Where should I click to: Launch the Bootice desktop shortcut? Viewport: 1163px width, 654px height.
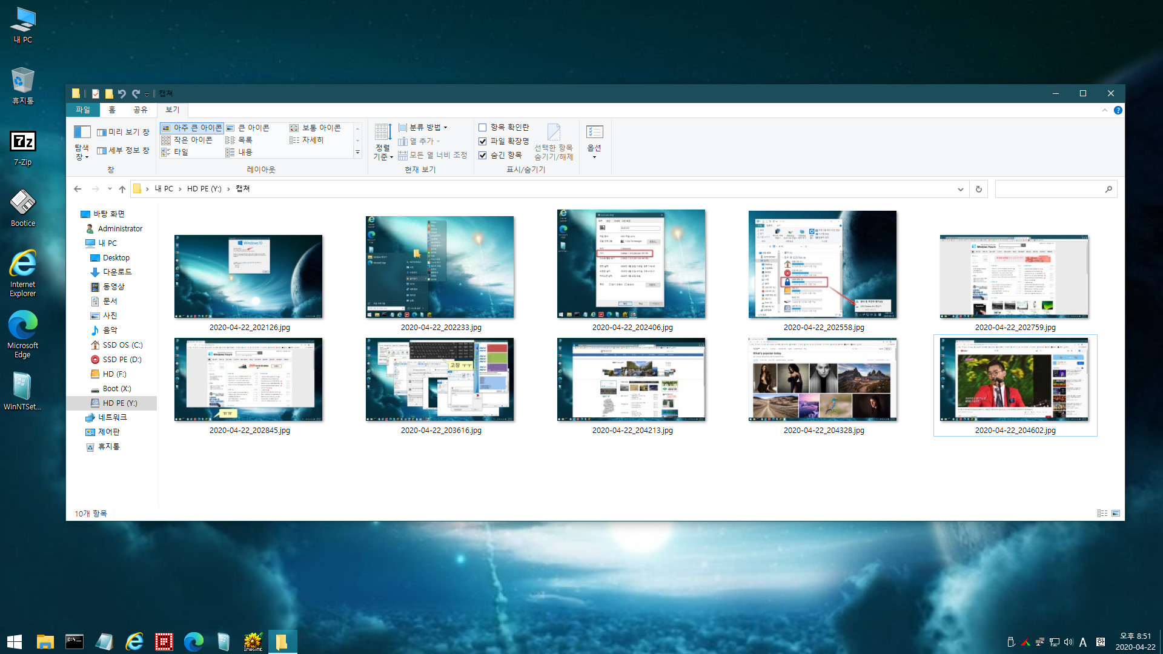pos(23,208)
